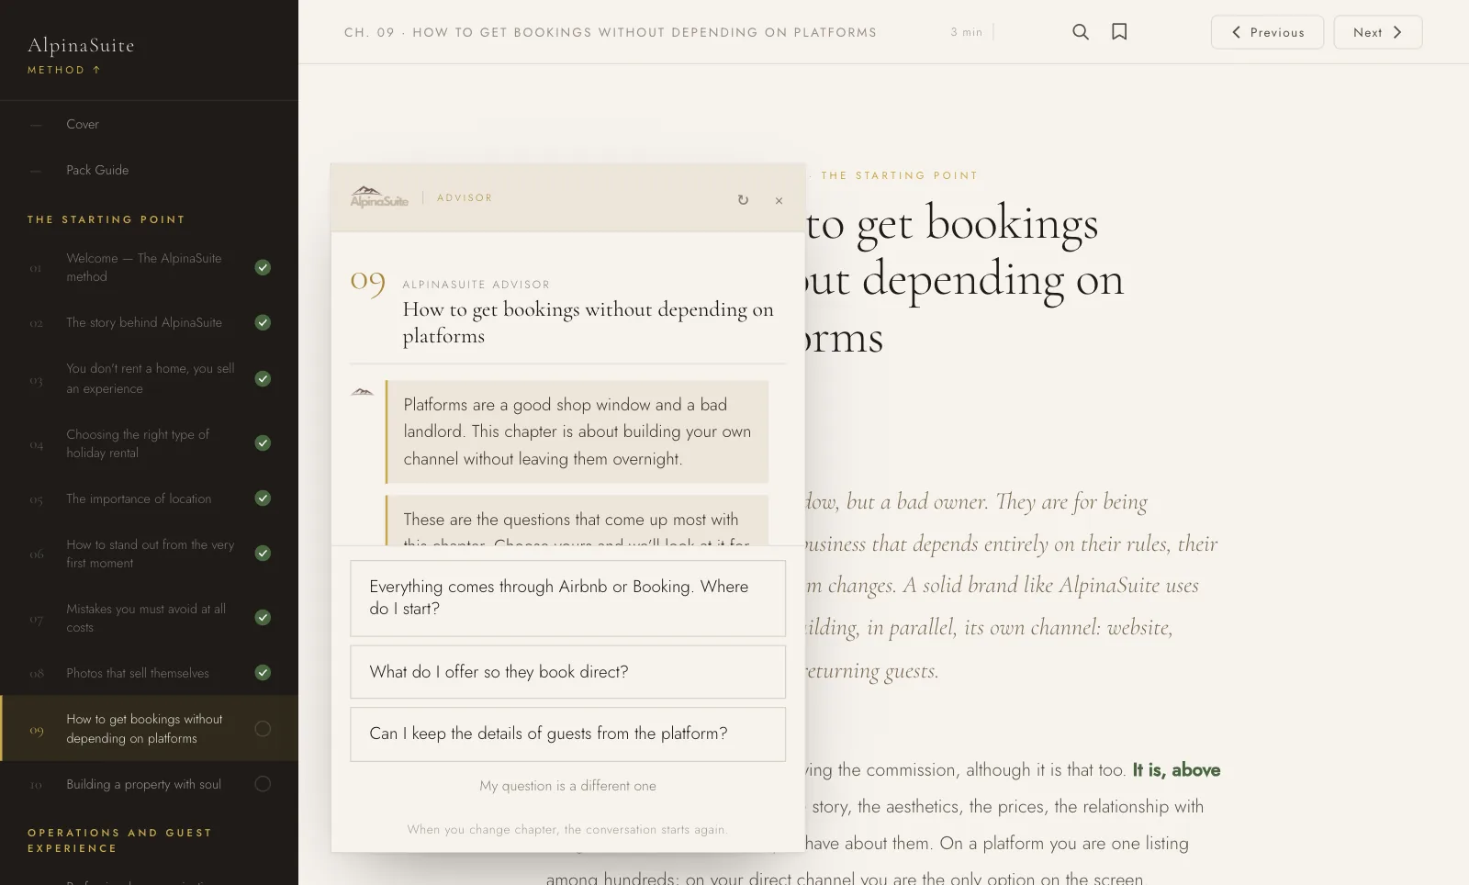Viewport: 1469px width, 885px height.
Task: Toggle completion check for You don't rent a home
Action: (x=263, y=378)
